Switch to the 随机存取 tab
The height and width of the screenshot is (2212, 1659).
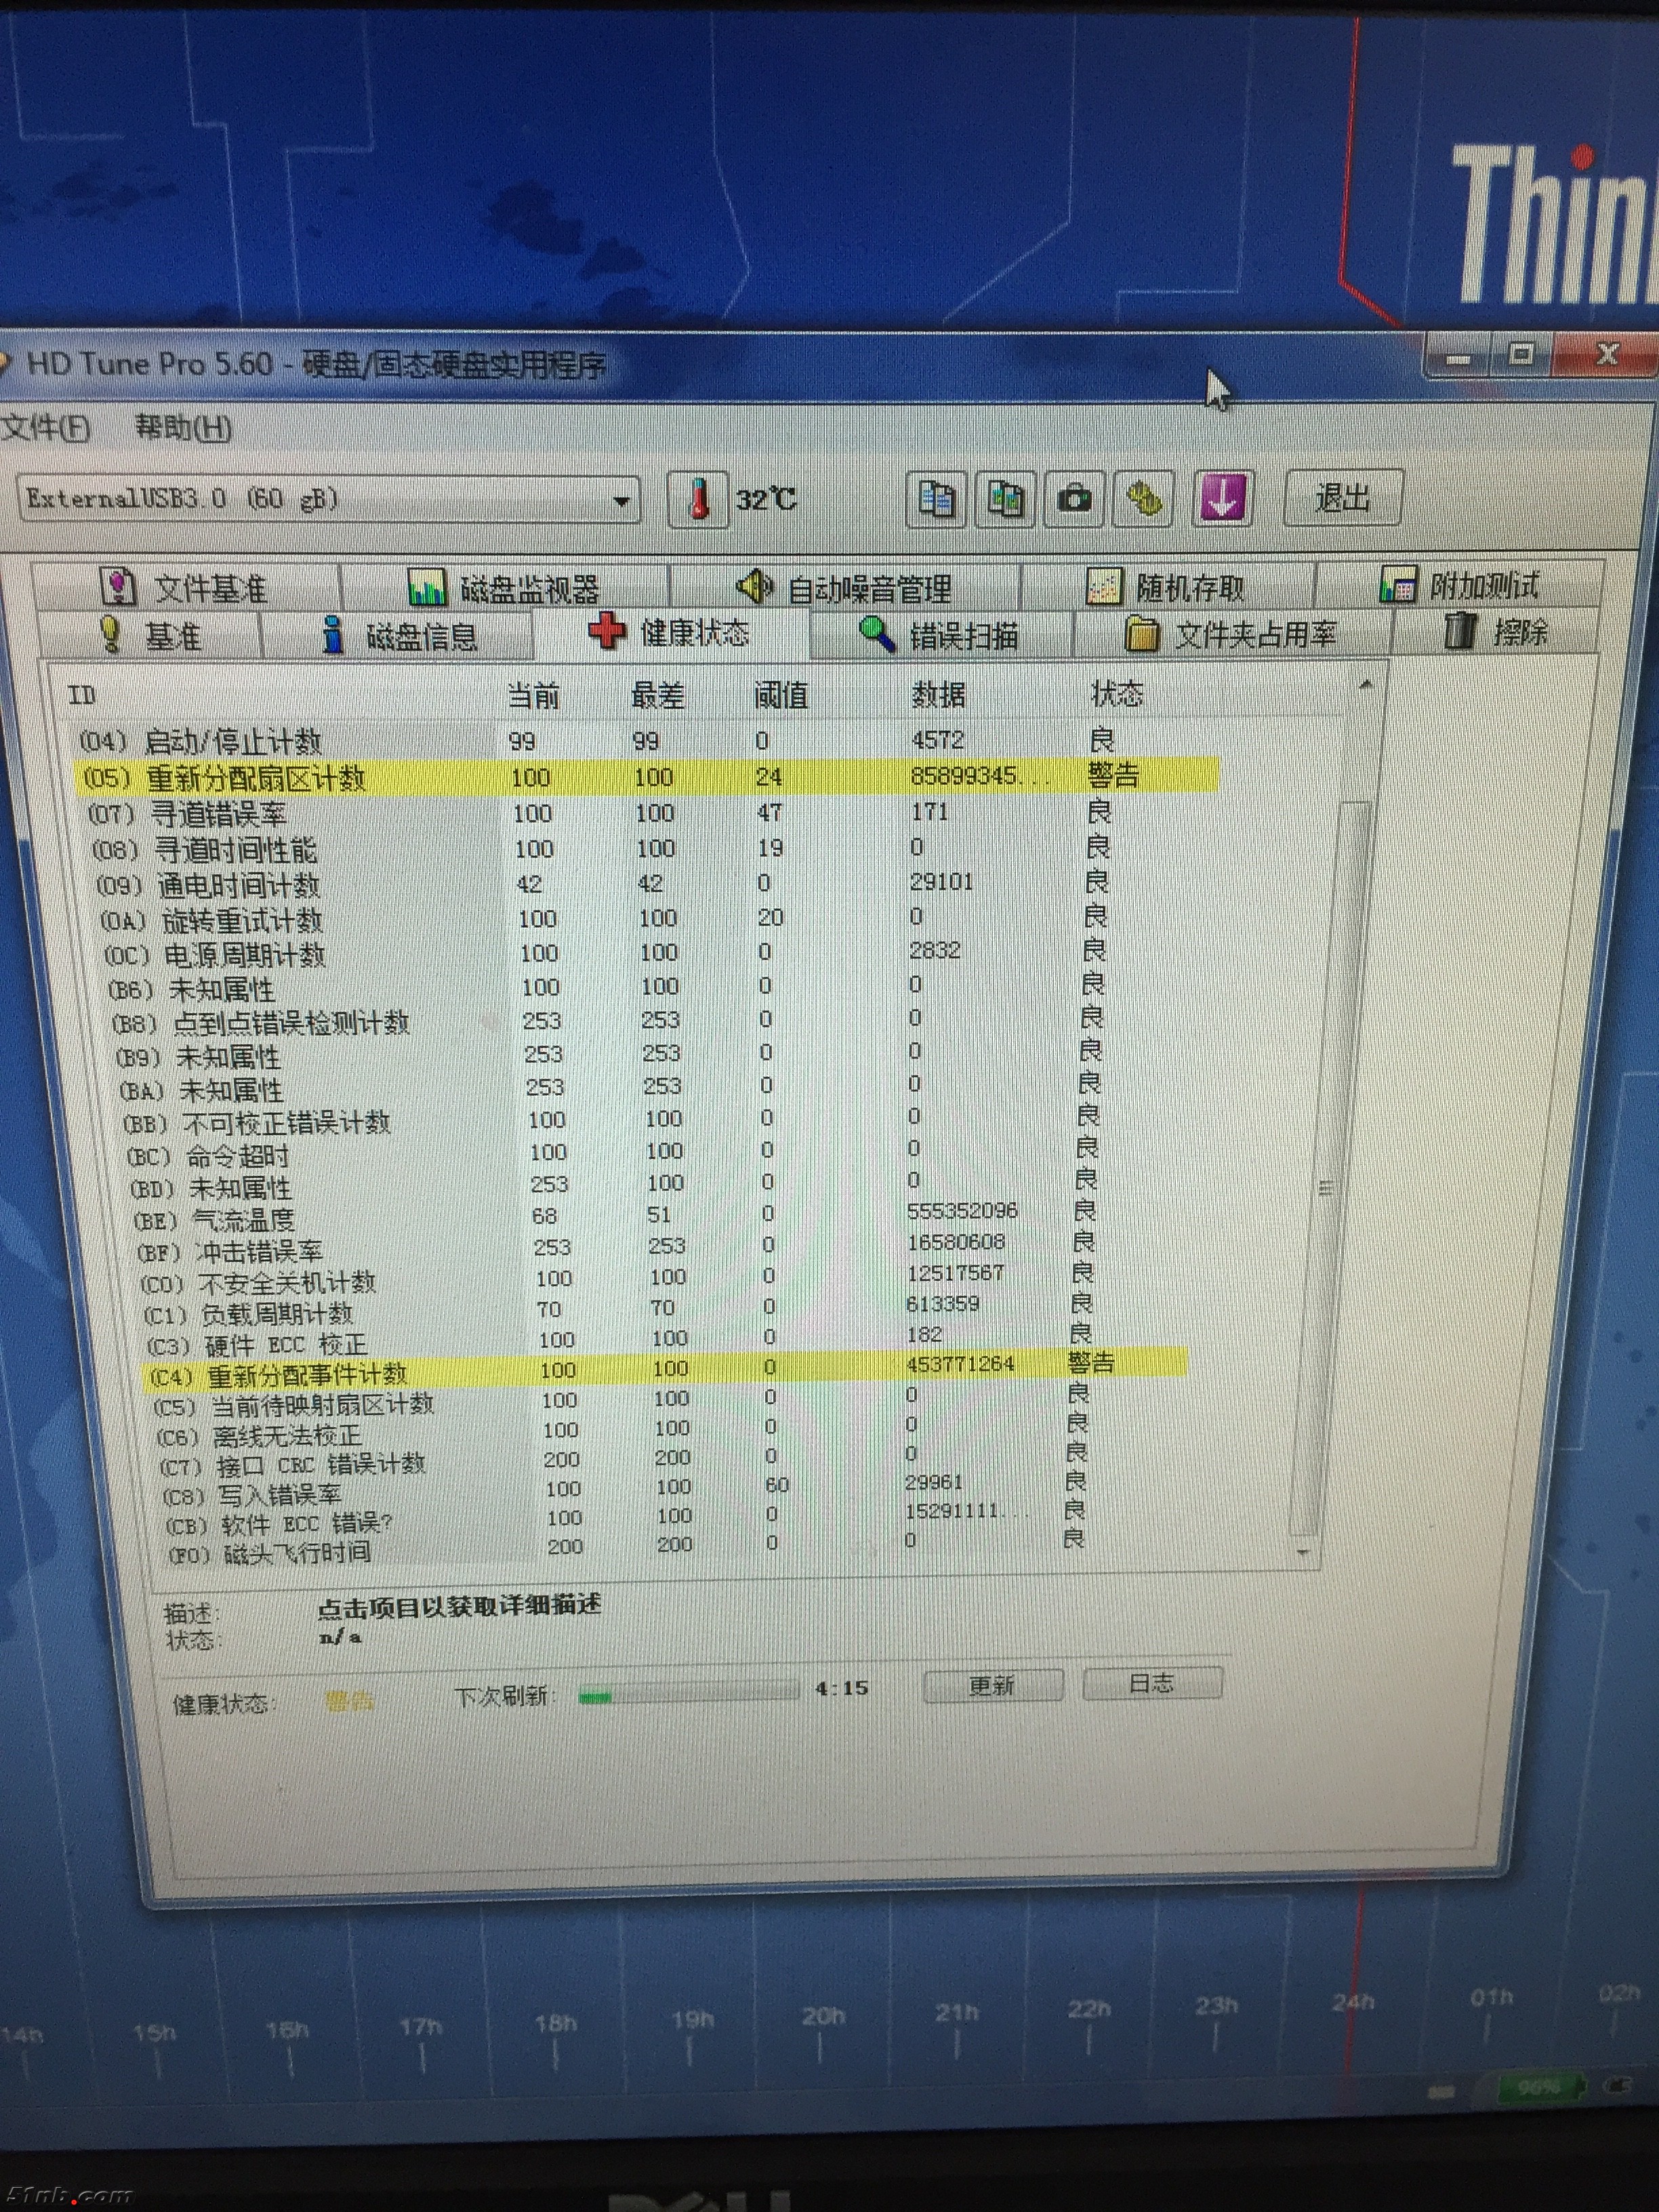tap(1167, 586)
